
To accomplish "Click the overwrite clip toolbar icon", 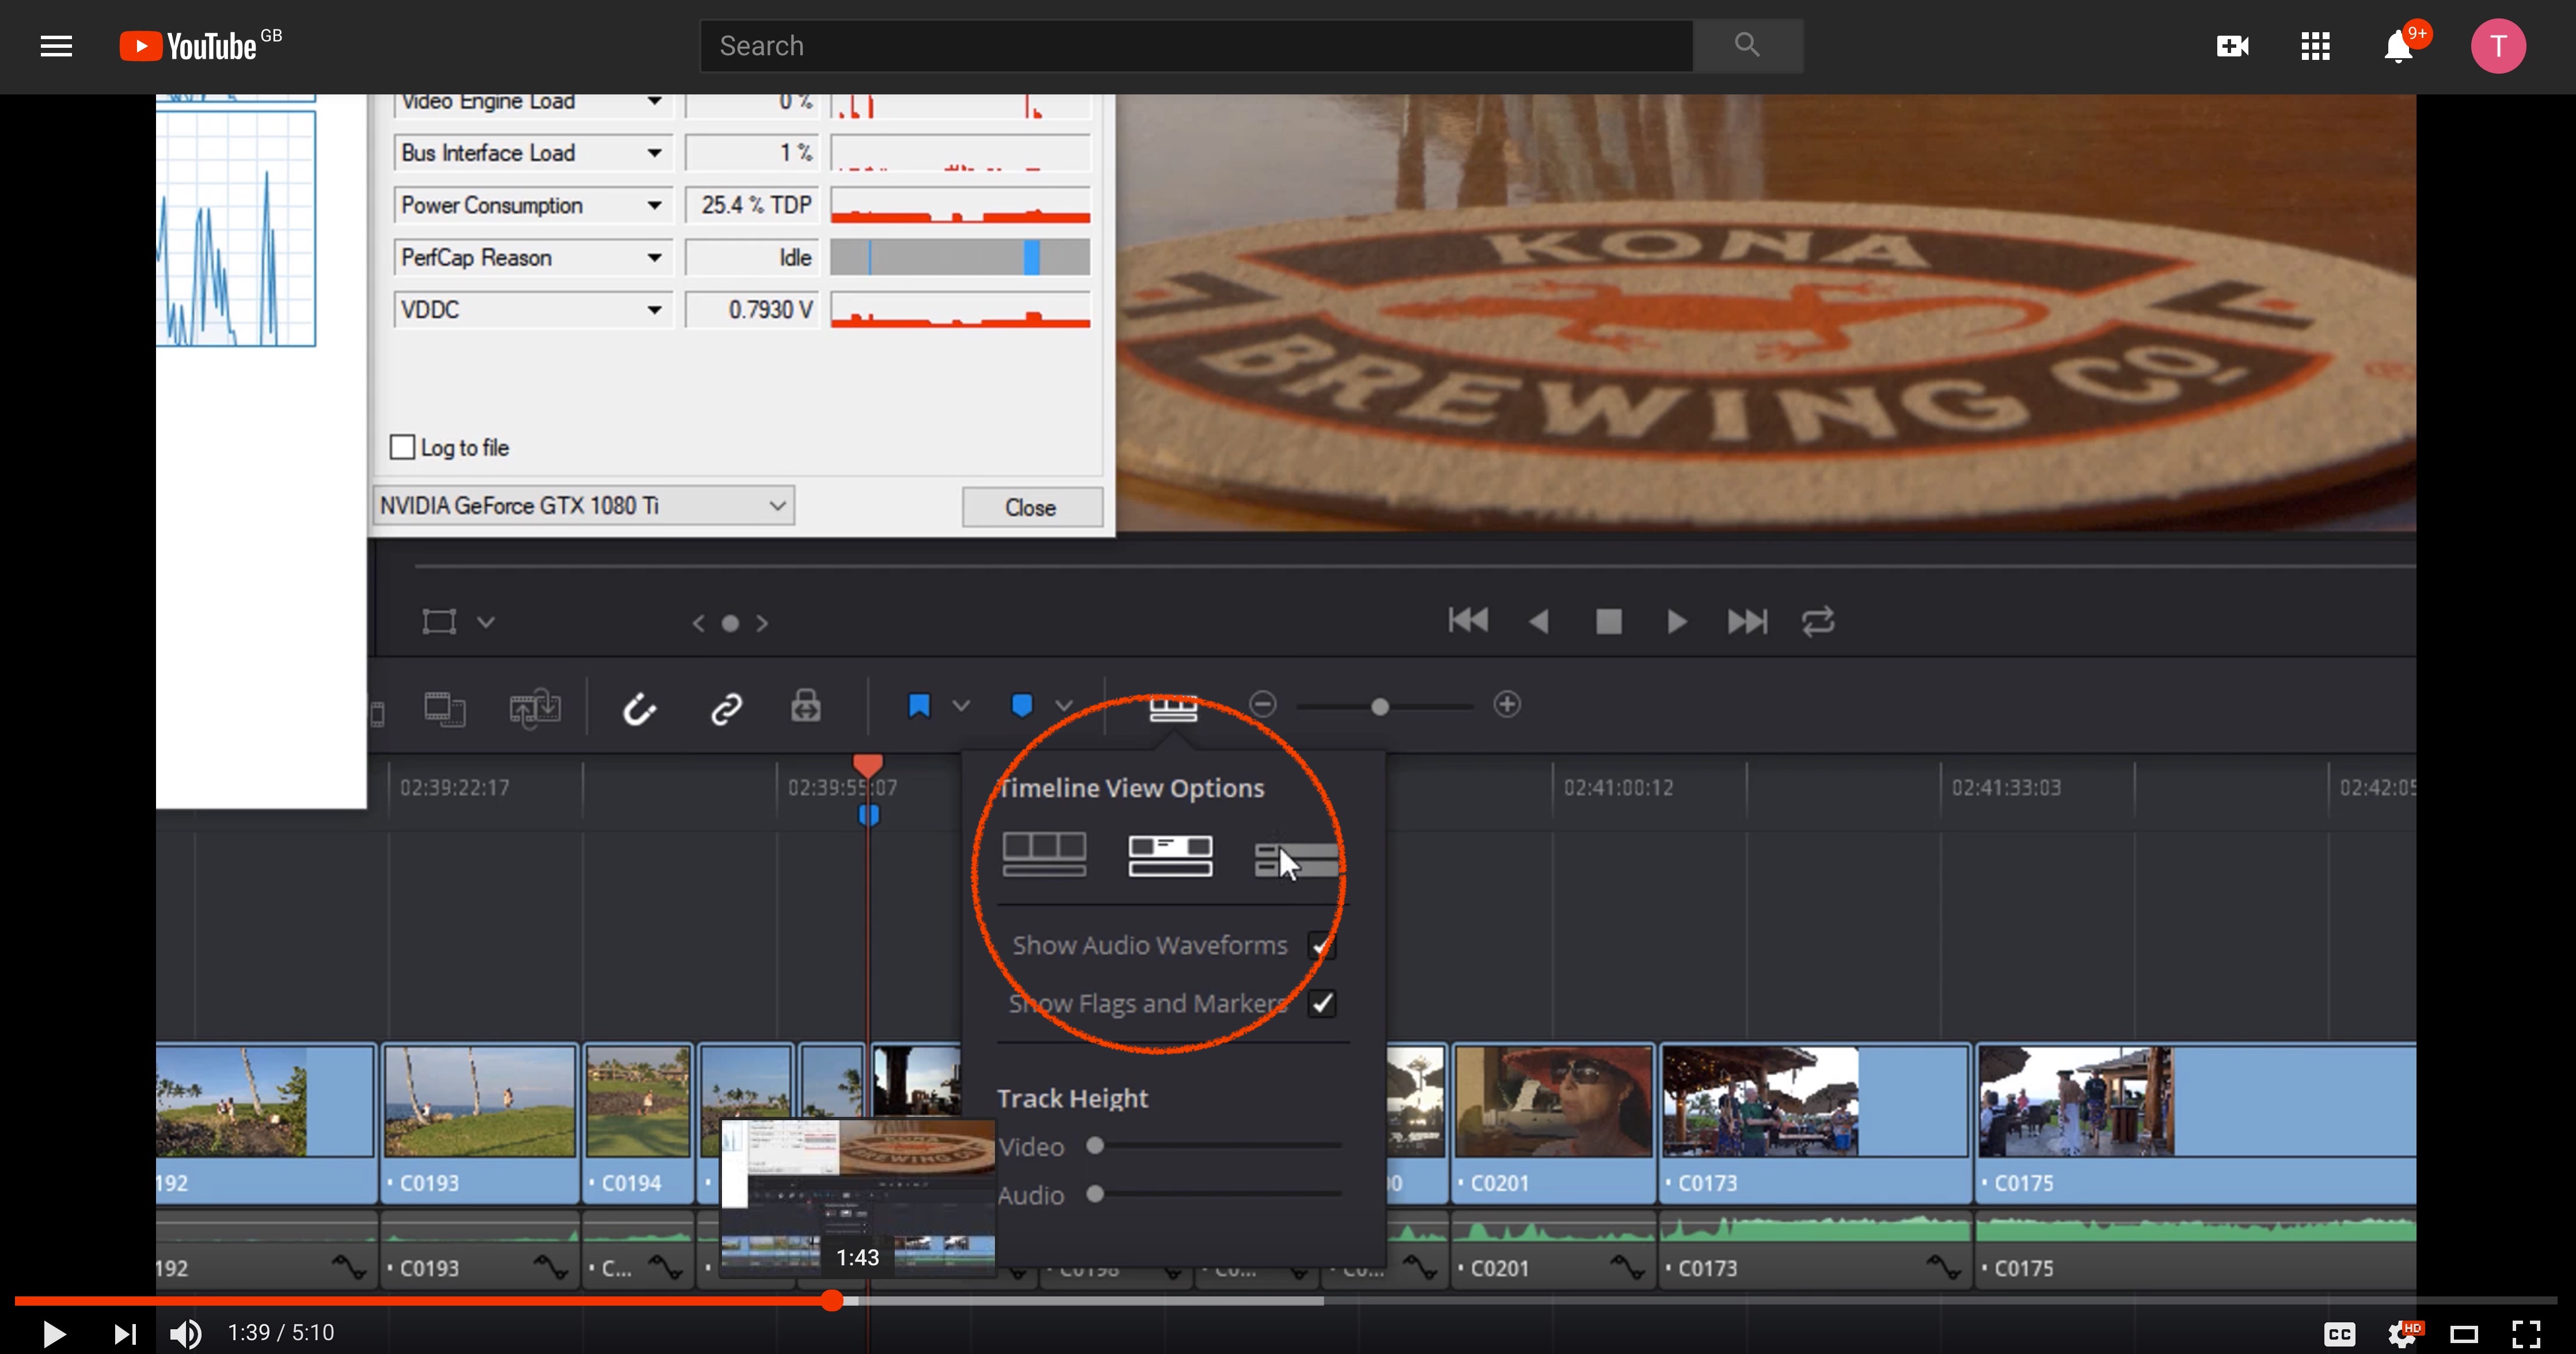I will click(x=444, y=708).
